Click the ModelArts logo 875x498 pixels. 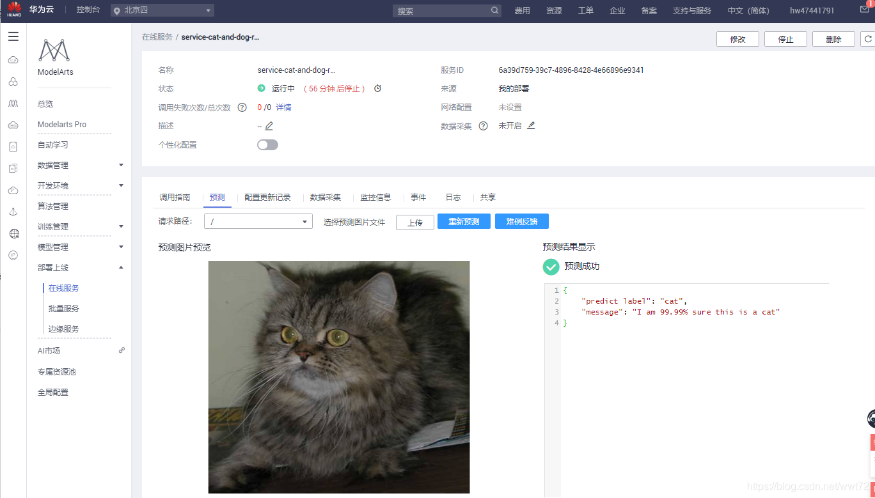(x=54, y=51)
